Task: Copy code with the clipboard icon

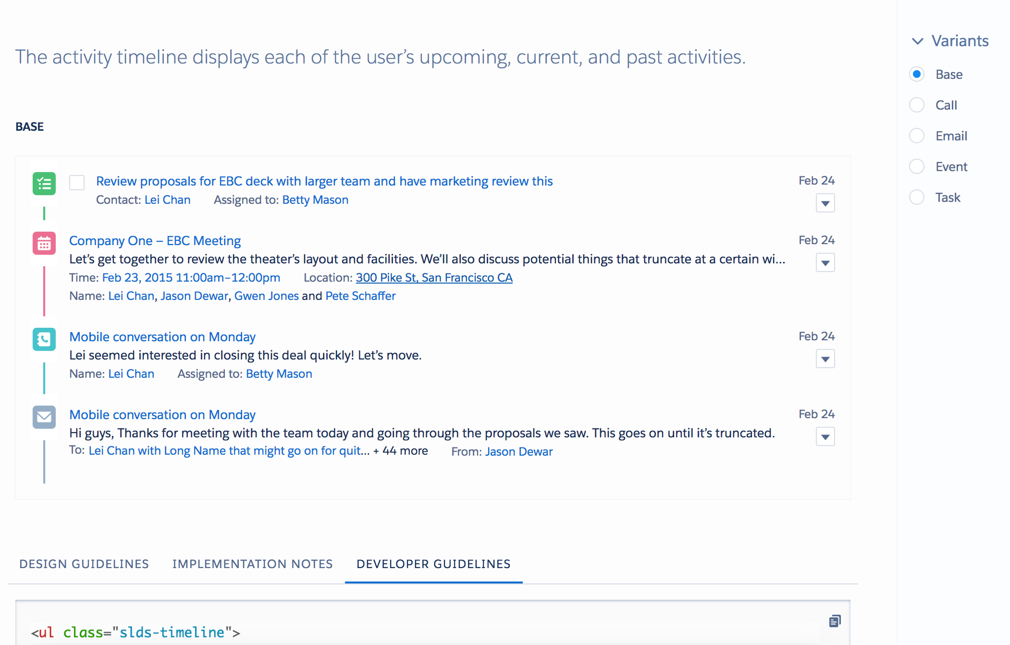Action: pyautogui.click(x=834, y=621)
